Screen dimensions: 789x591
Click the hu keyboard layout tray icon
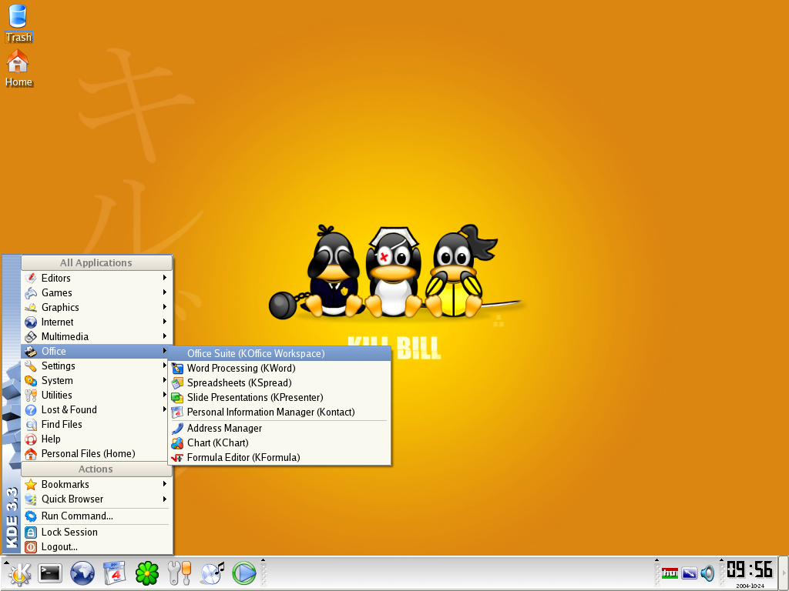(670, 573)
